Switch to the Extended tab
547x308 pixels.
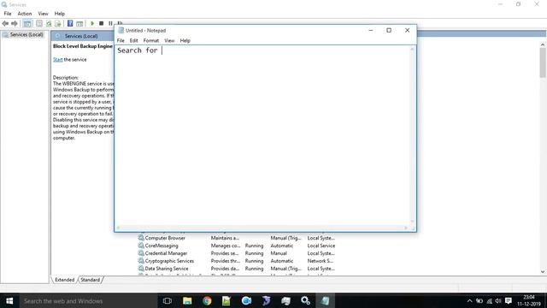[65, 280]
